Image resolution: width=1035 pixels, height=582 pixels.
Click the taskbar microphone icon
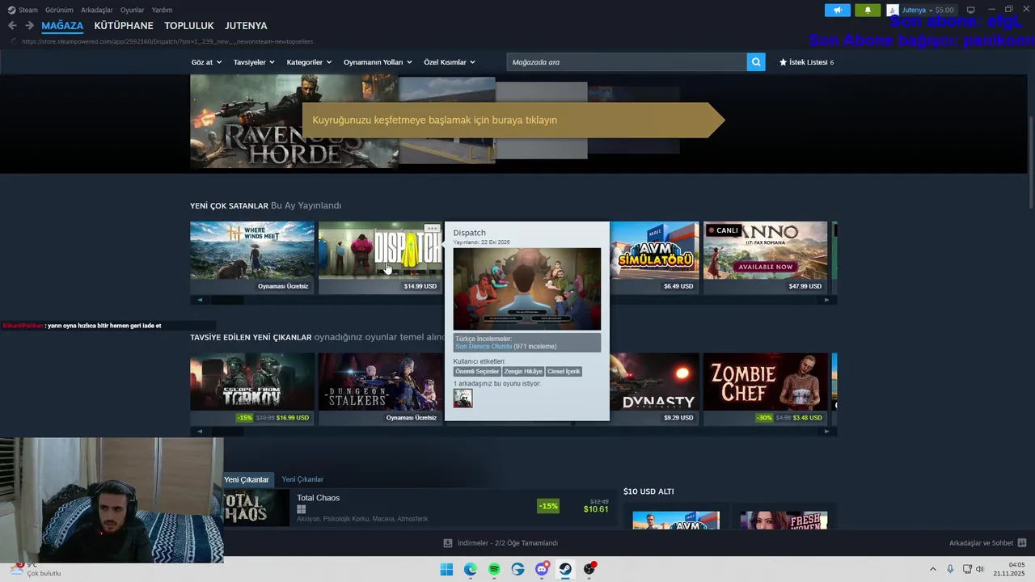(x=950, y=569)
